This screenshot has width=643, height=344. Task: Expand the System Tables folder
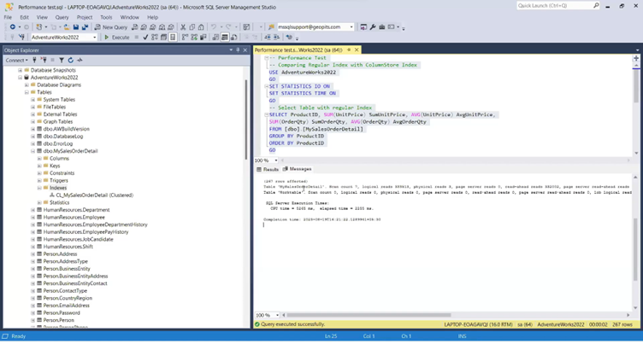pos(33,100)
